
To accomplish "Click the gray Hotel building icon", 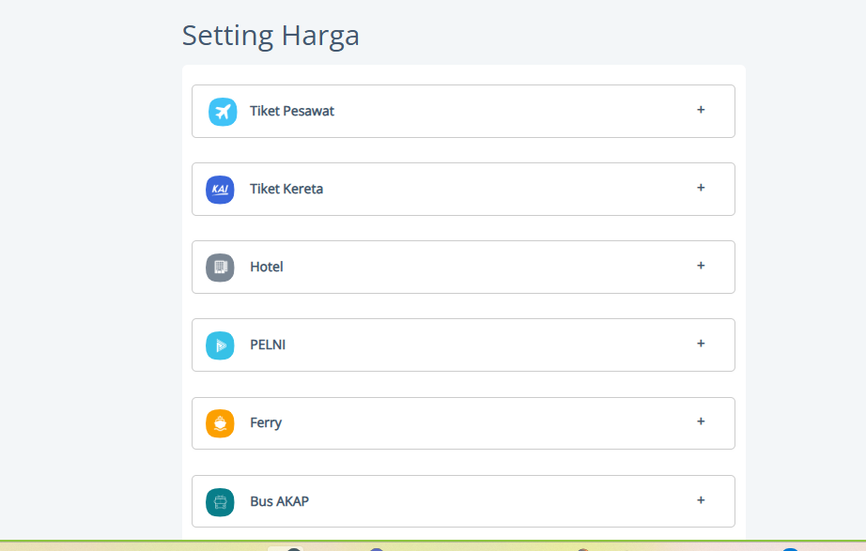I will pyautogui.click(x=220, y=268).
